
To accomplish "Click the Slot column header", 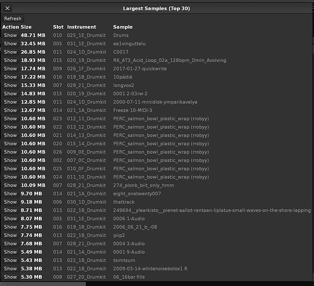I will [58, 27].
